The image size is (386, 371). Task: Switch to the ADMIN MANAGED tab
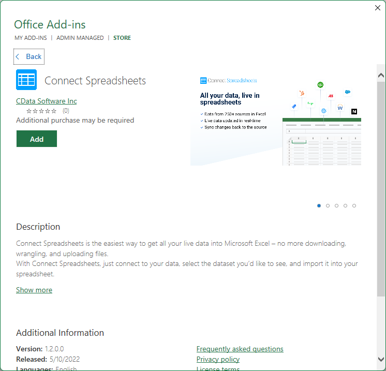80,38
